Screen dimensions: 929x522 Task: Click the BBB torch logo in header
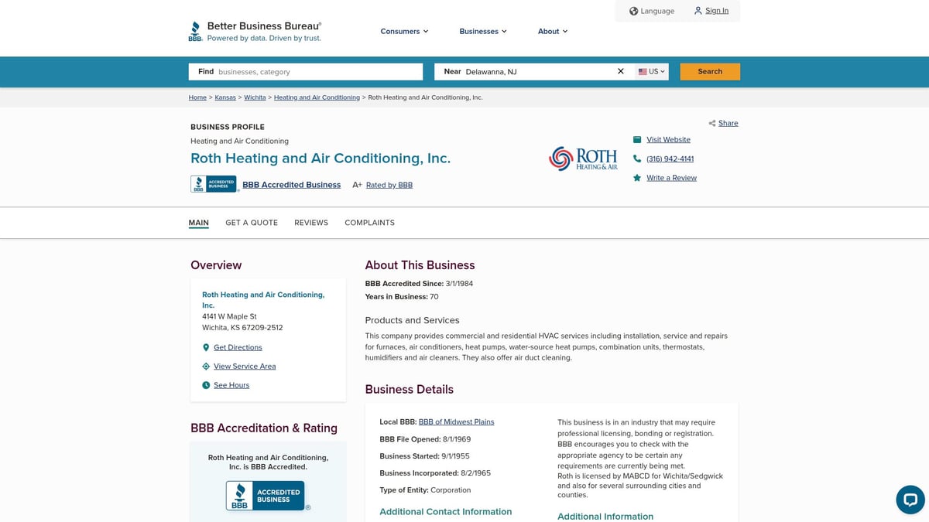point(195,32)
